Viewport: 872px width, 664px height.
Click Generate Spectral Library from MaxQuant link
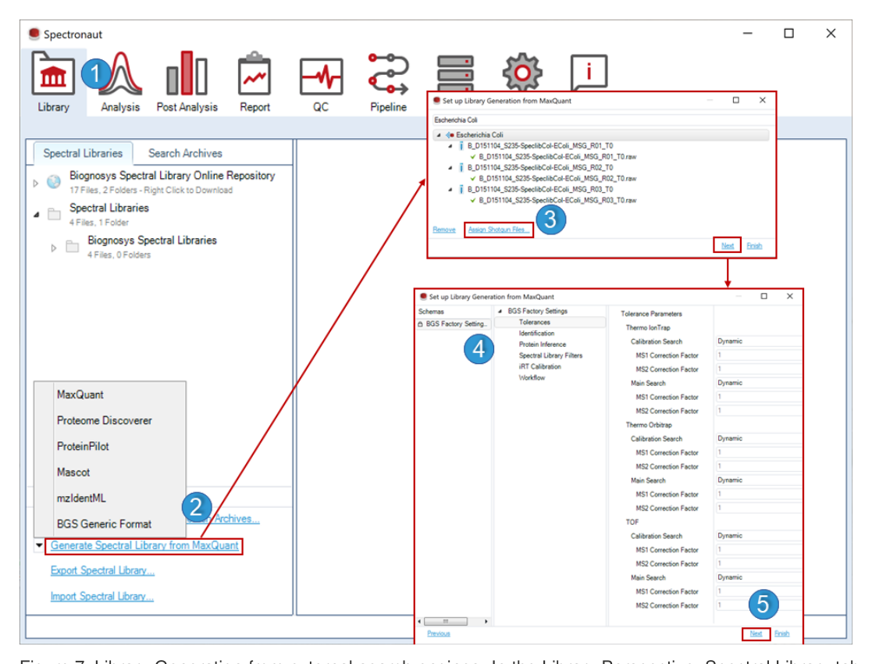pos(144,545)
